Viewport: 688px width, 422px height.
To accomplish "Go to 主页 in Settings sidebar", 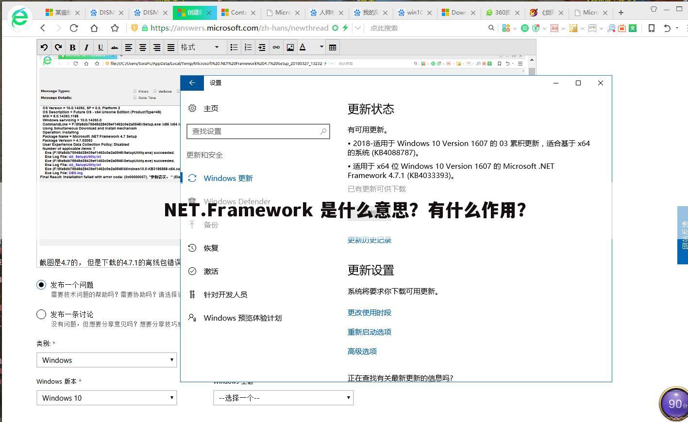I will [211, 108].
